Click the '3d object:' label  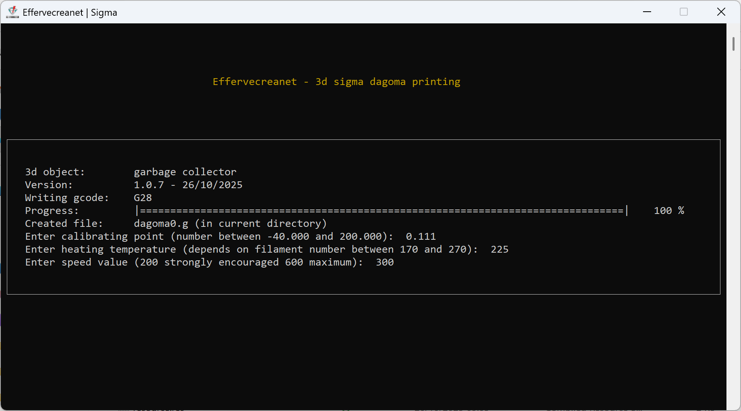pyautogui.click(x=55, y=172)
